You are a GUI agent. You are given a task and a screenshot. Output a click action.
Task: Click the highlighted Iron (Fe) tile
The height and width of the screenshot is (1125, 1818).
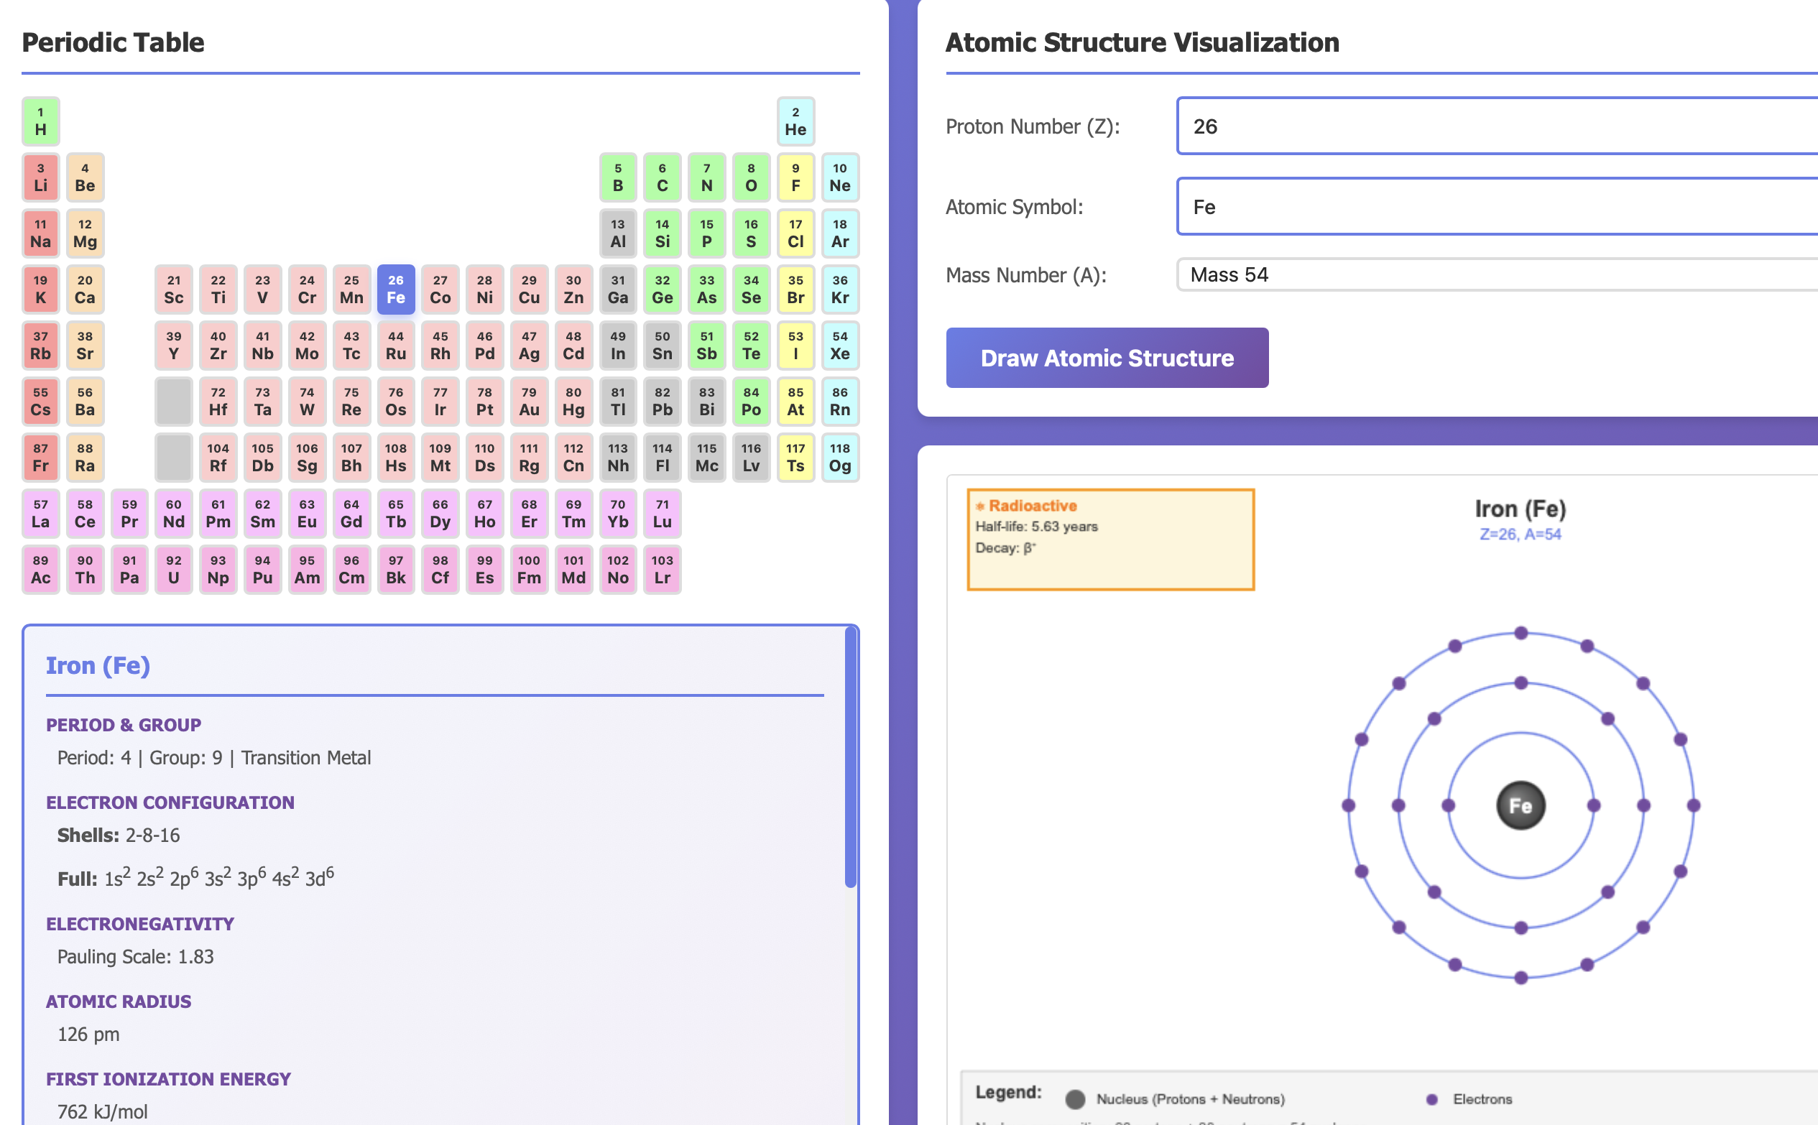[396, 290]
